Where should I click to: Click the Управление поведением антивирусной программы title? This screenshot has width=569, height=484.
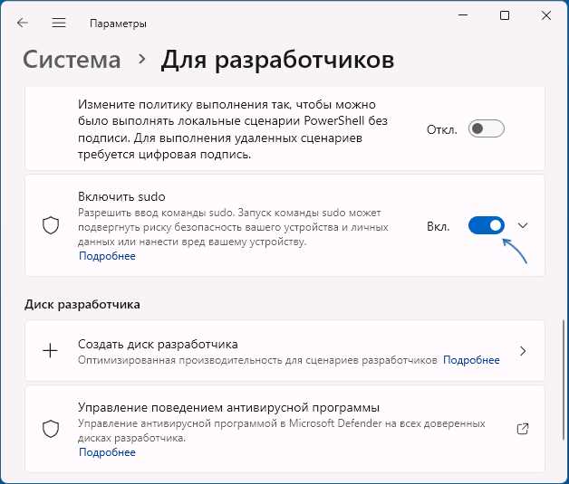(228, 408)
